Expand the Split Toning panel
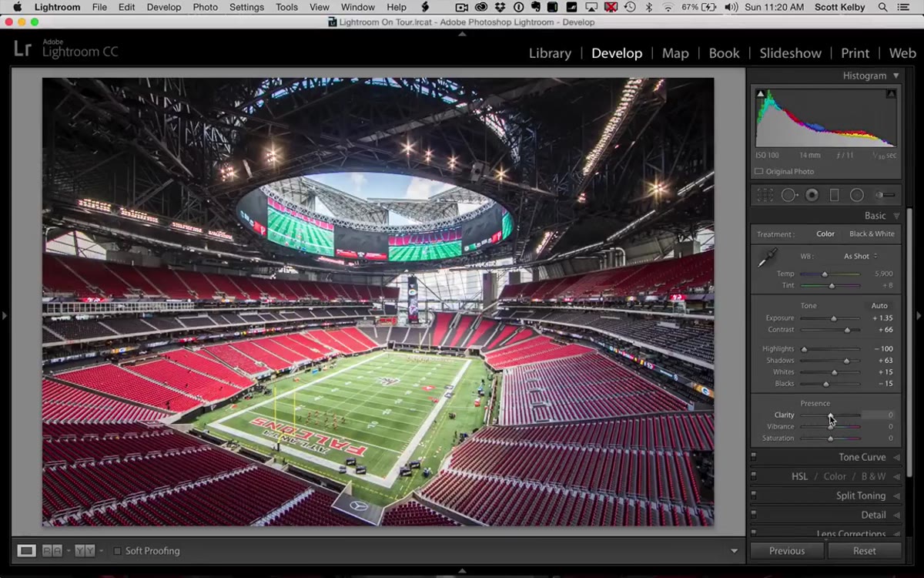The width and height of the screenshot is (924, 578). 896,496
